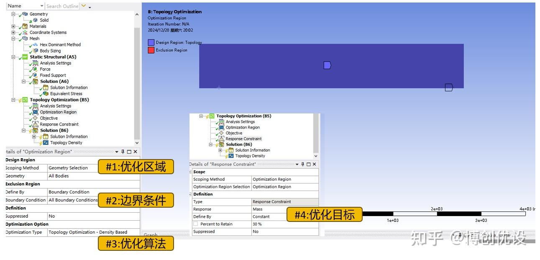Image resolution: width=540 pixels, height=260 pixels.
Task: Check the Percent to Retain checkbox
Action: (x=196, y=224)
